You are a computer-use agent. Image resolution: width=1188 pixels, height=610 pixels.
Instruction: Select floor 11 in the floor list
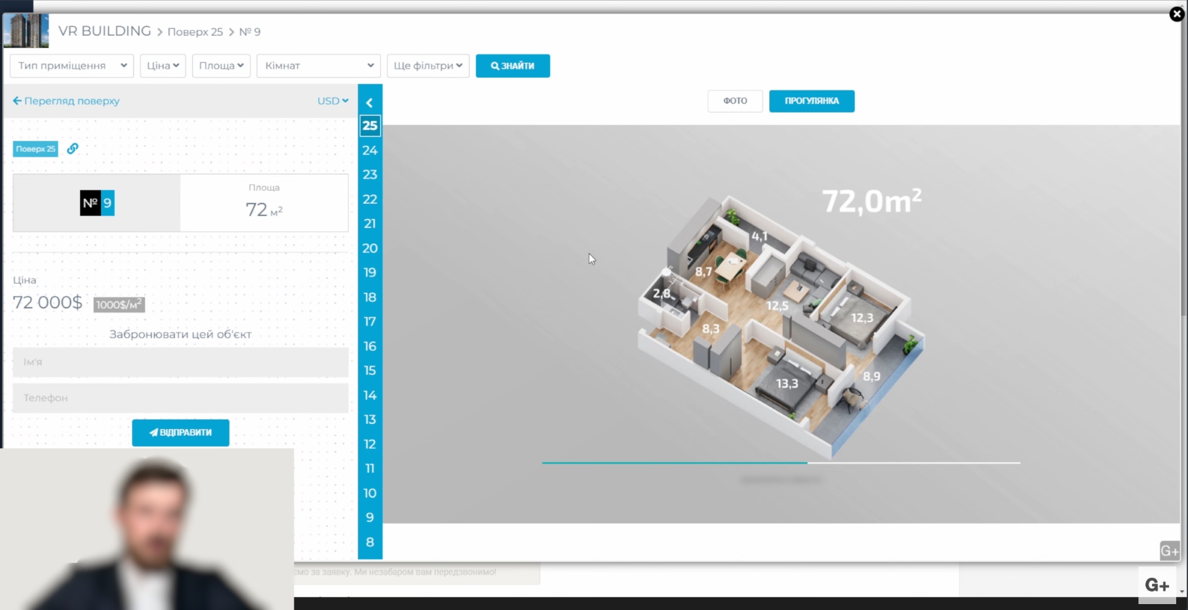[370, 468]
